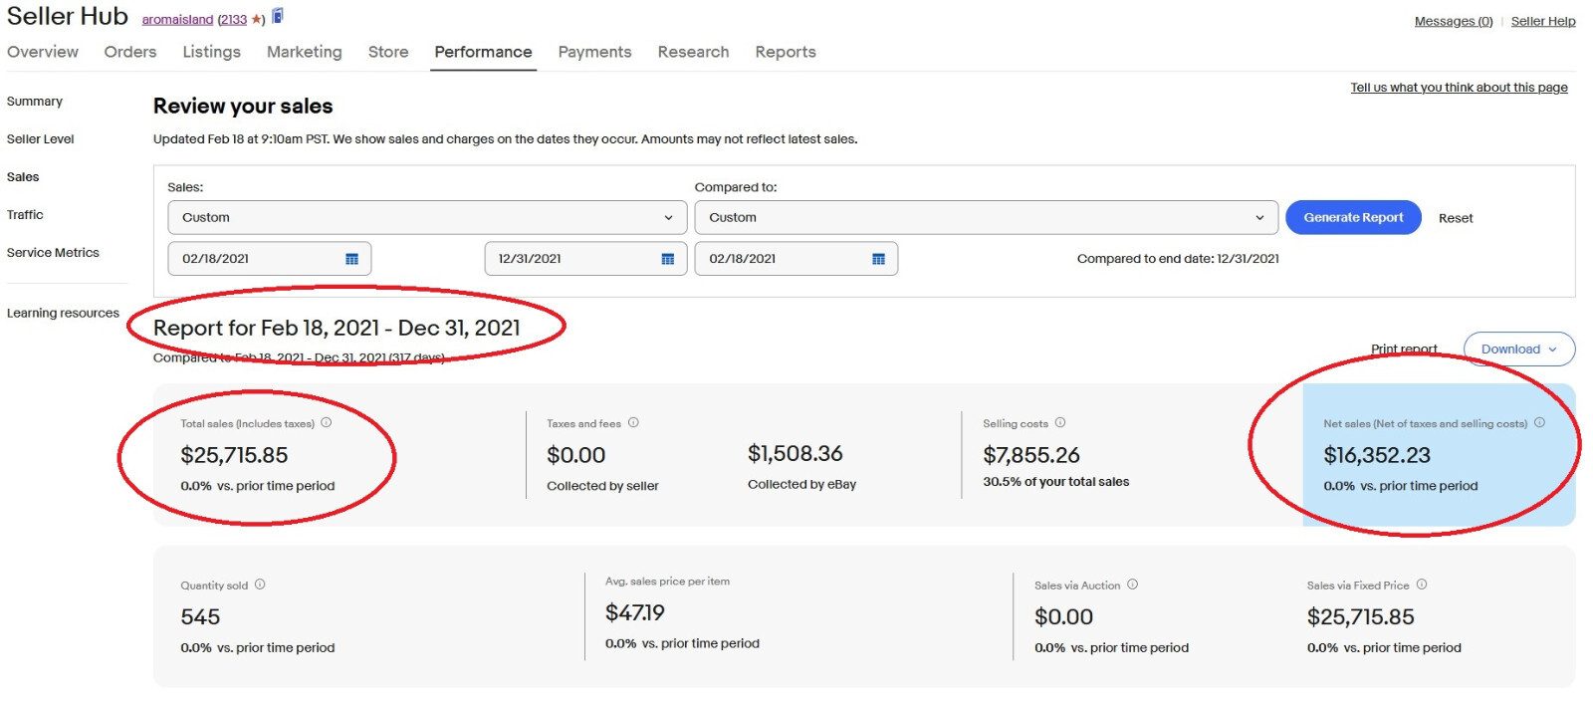Click the Sales via Auction value $0.00
The image size is (1593, 705).
pos(1064,617)
